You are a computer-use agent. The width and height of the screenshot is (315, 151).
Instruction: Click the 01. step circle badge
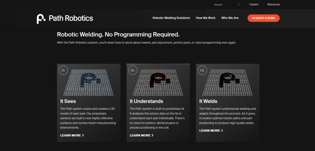(x=63, y=70)
